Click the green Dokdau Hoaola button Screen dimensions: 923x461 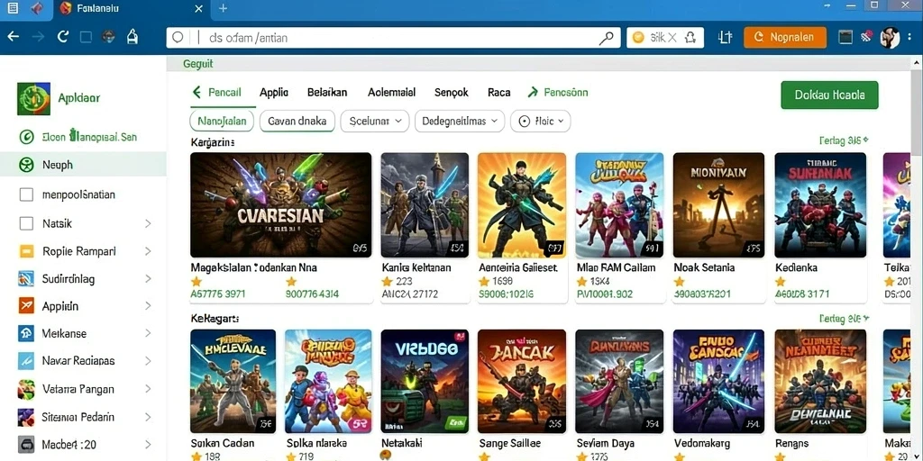(x=829, y=95)
